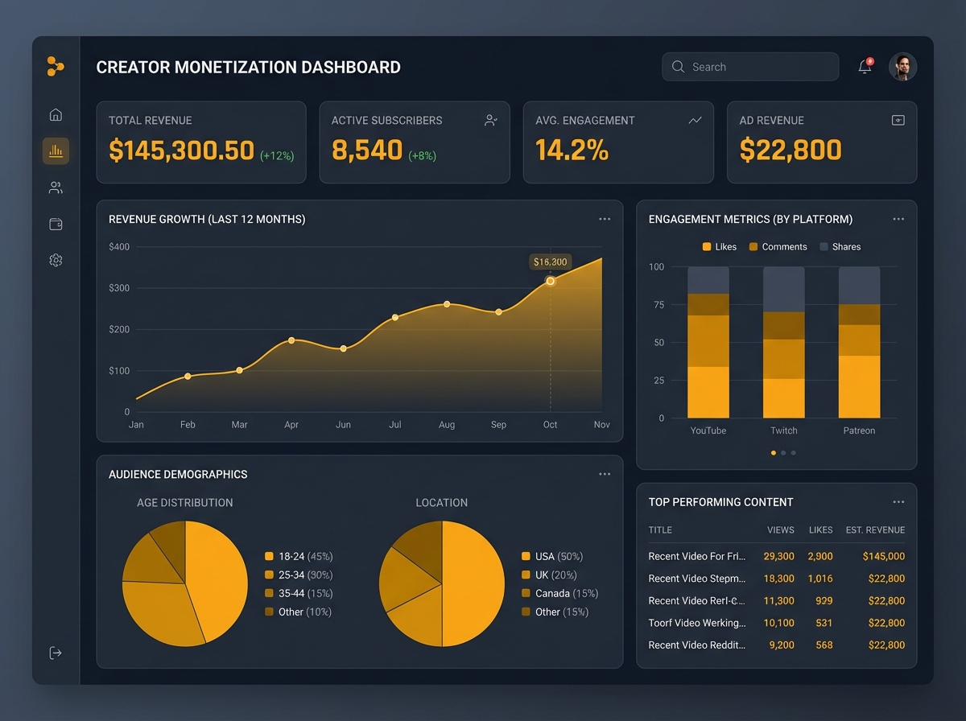Toggle the Likes series in engagement legend
The height and width of the screenshot is (721, 966).
coord(718,246)
